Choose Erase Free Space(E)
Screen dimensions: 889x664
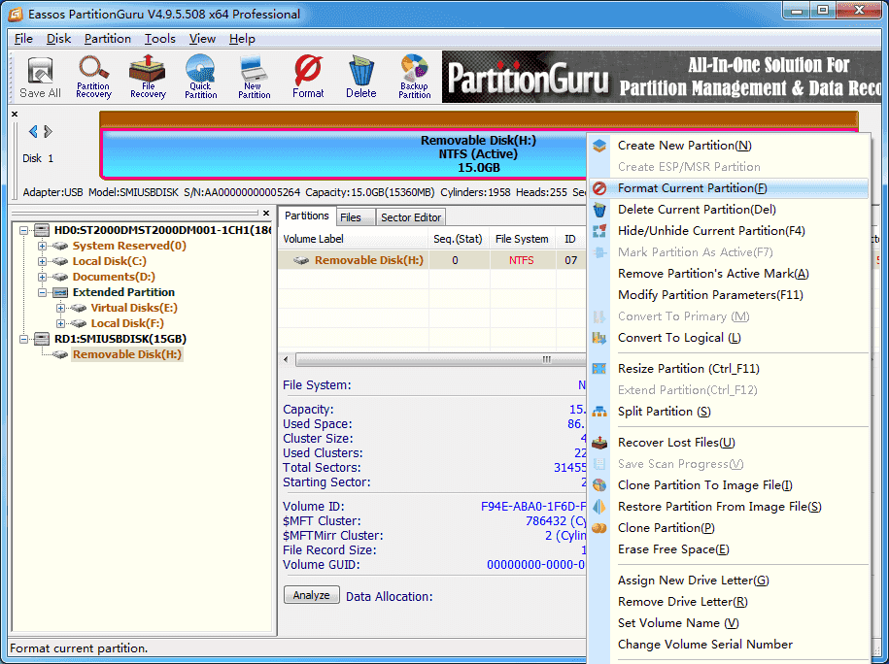point(729,549)
